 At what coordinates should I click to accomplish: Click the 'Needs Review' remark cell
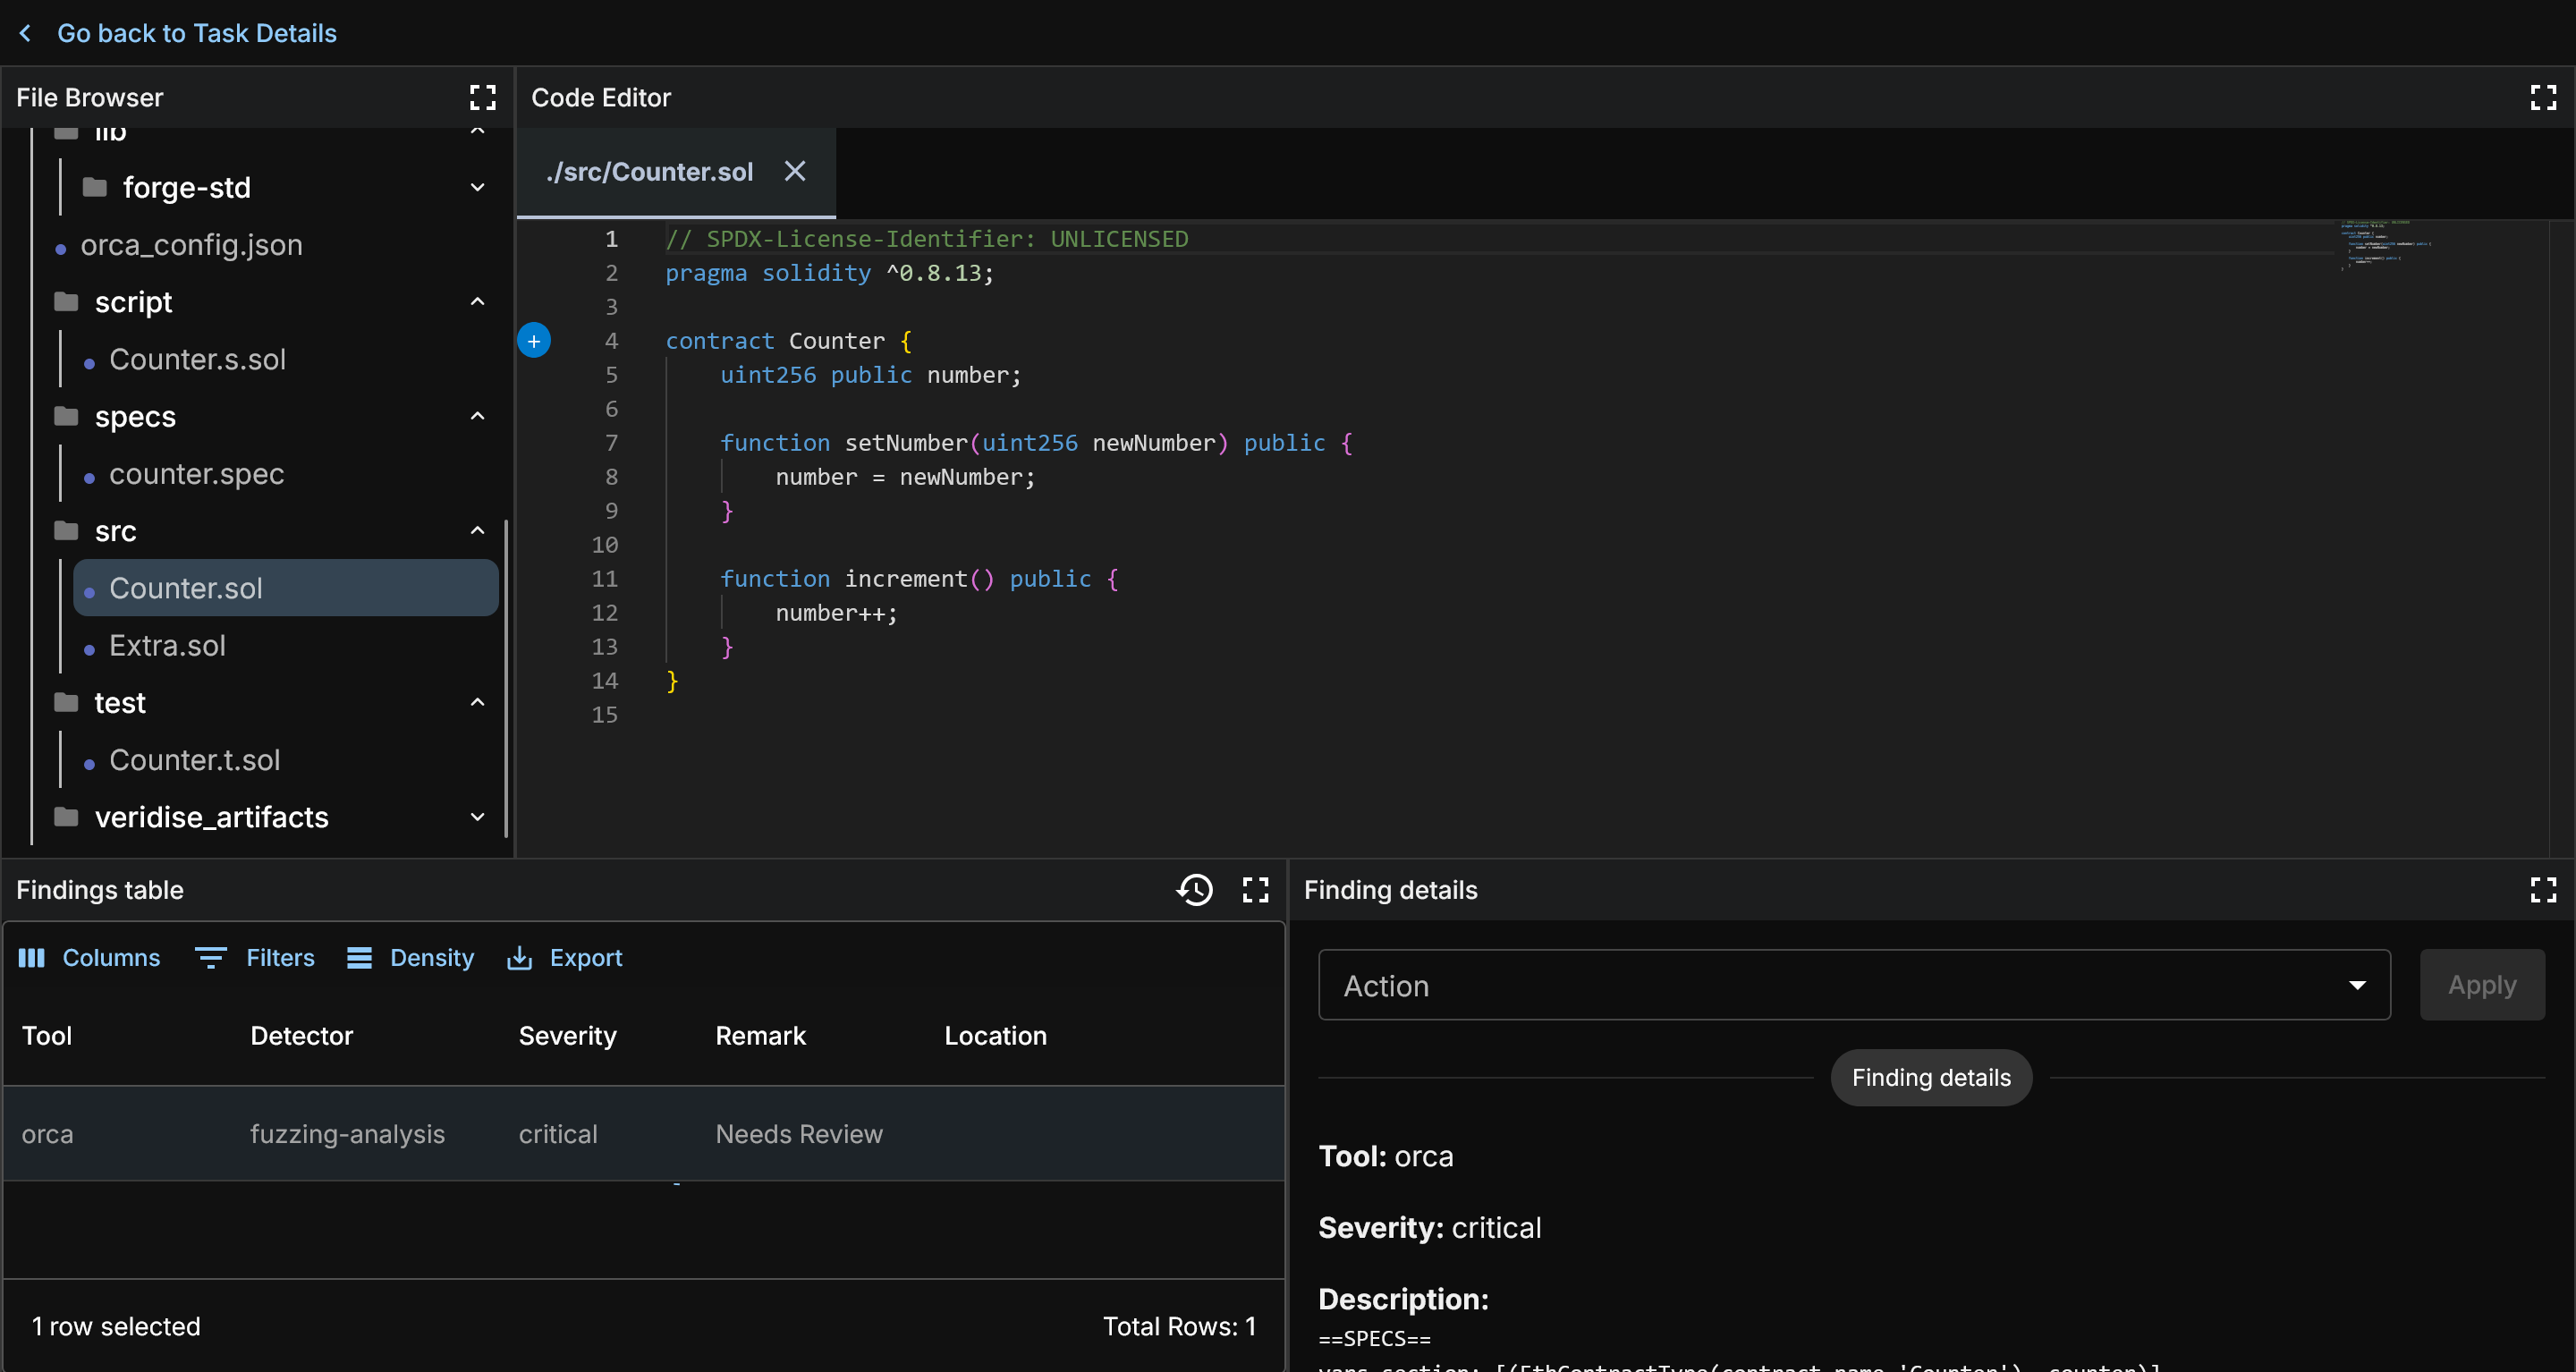coord(799,1134)
